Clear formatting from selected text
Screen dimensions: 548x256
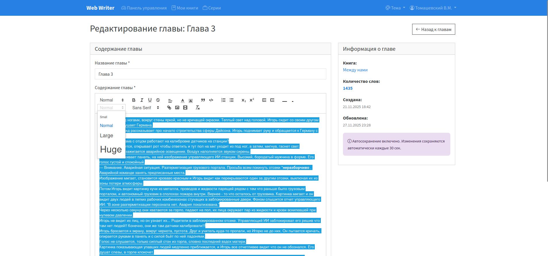pyautogui.click(x=198, y=108)
